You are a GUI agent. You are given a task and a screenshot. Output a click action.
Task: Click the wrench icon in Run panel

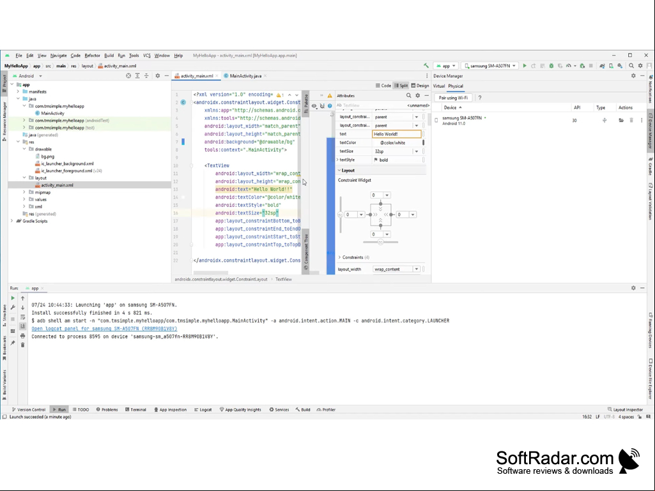point(13,308)
